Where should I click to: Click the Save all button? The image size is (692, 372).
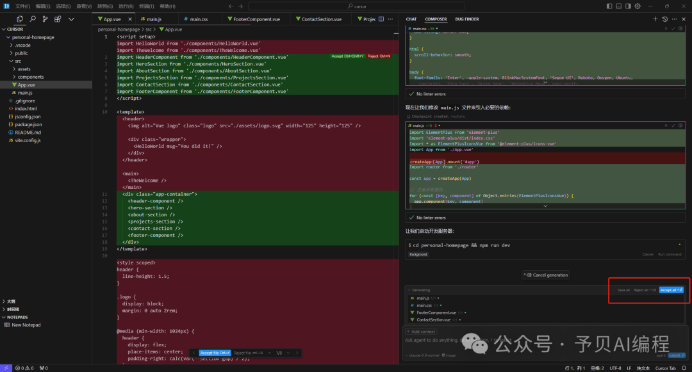[623, 289]
